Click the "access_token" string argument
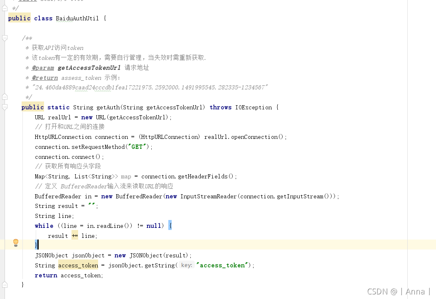This screenshot has width=436, height=299. 222,265
